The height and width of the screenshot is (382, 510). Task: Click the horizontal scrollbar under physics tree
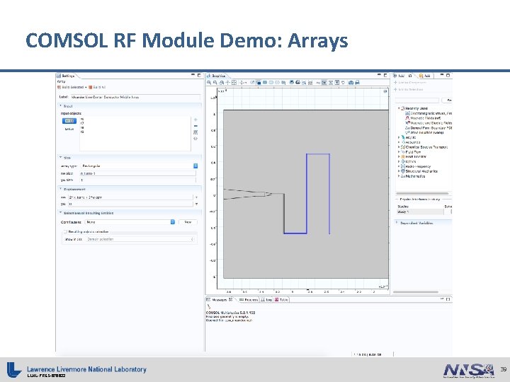point(422,193)
